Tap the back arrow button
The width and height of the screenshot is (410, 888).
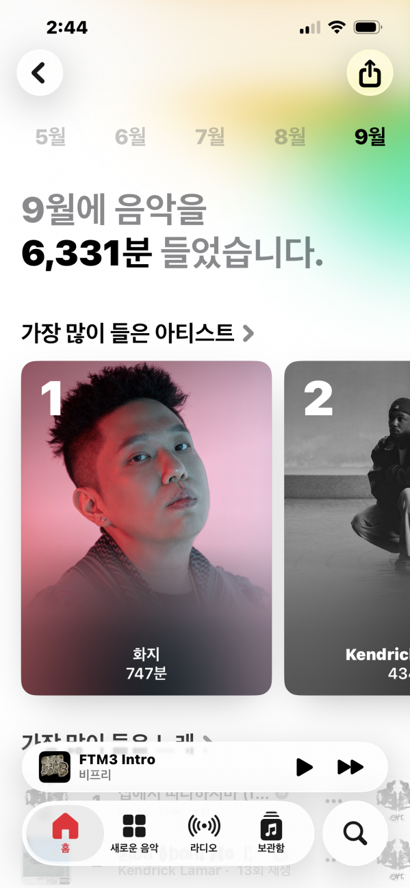coord(40,73)
